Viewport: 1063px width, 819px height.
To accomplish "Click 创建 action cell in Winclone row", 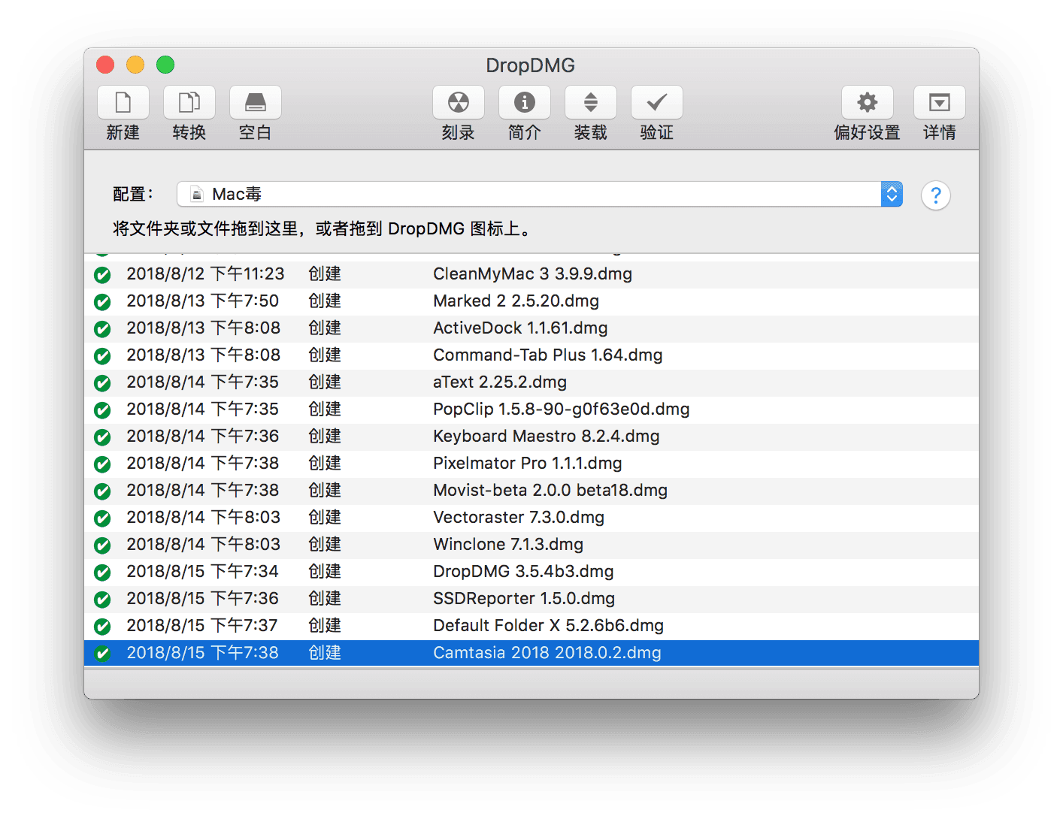I will [x=325, y=545].
